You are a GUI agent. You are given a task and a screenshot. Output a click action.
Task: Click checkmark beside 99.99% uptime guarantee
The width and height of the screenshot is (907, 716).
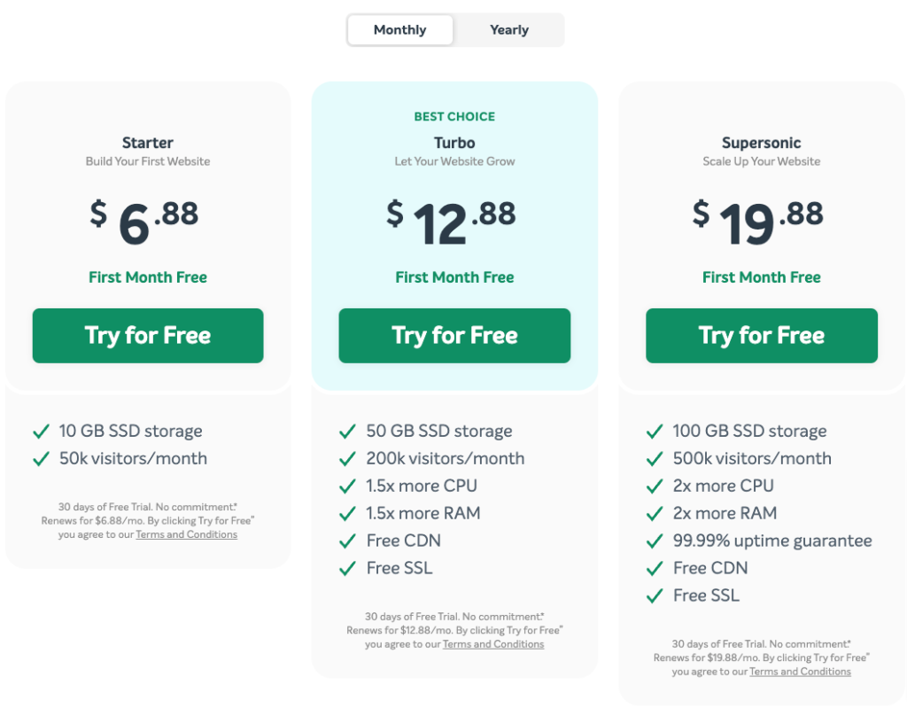tap(655, 541)
